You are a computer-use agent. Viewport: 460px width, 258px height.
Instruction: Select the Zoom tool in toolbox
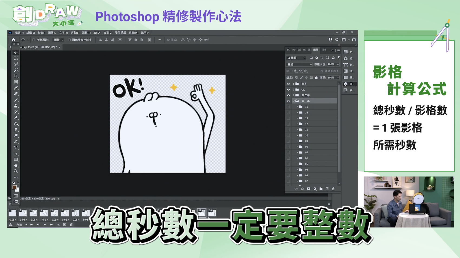(16, 171)
